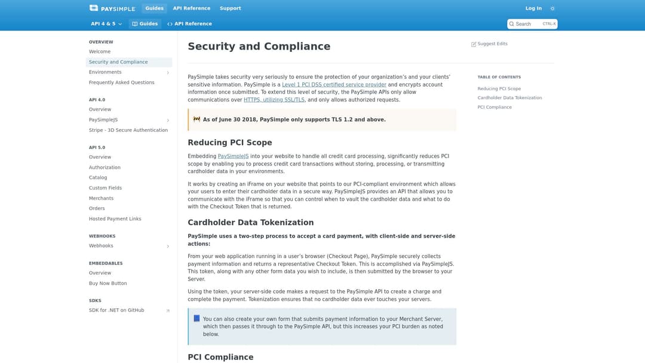
Task: Click the search magnifier icon
Action: point(512,24)
